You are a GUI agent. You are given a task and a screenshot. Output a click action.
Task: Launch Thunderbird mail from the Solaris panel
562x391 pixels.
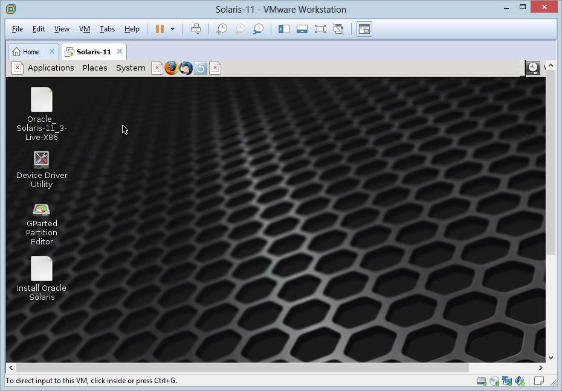(186, 68)
